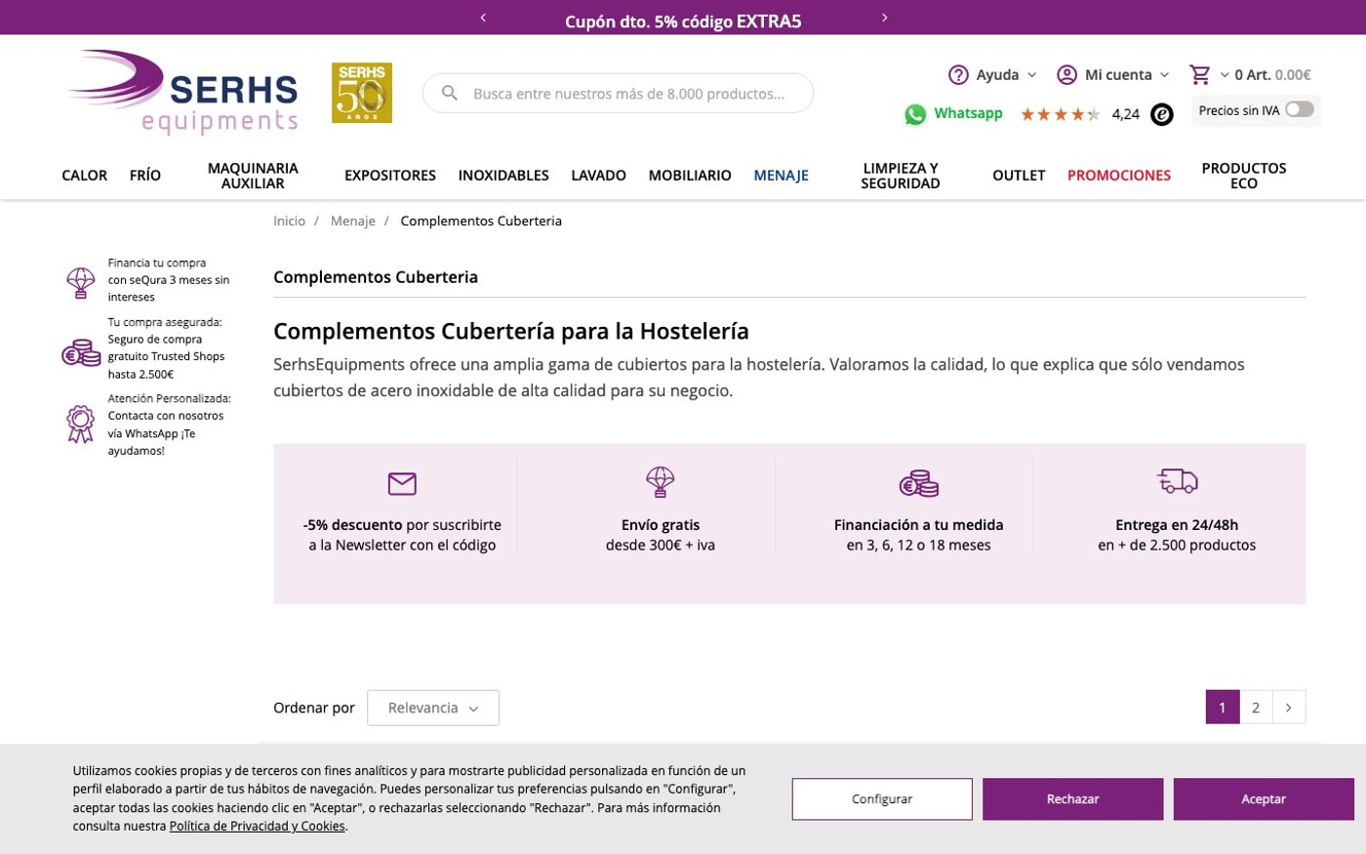
Task: Open the MENAJE menu
Action: [x=781, y=176]
